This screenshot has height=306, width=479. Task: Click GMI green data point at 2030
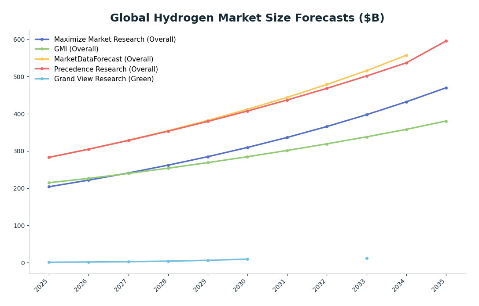click(x=247, y=157)
